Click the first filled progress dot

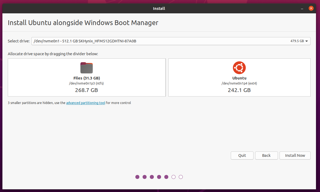coord(137,177)
